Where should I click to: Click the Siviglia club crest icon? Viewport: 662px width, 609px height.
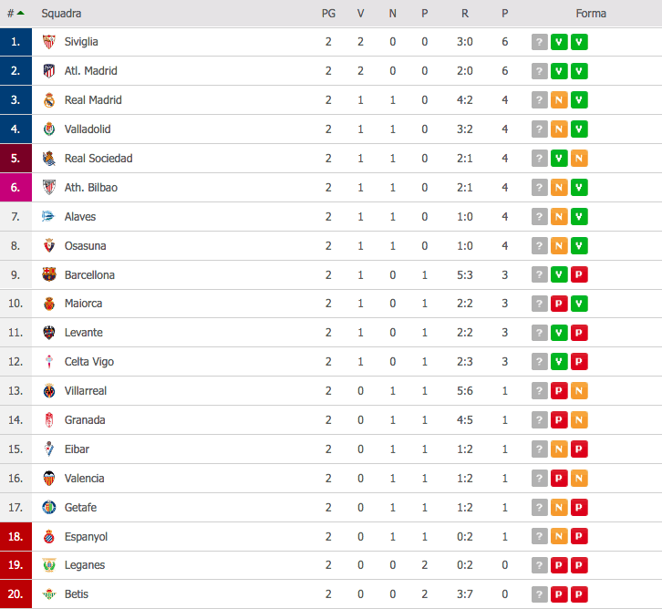[49, 42]
